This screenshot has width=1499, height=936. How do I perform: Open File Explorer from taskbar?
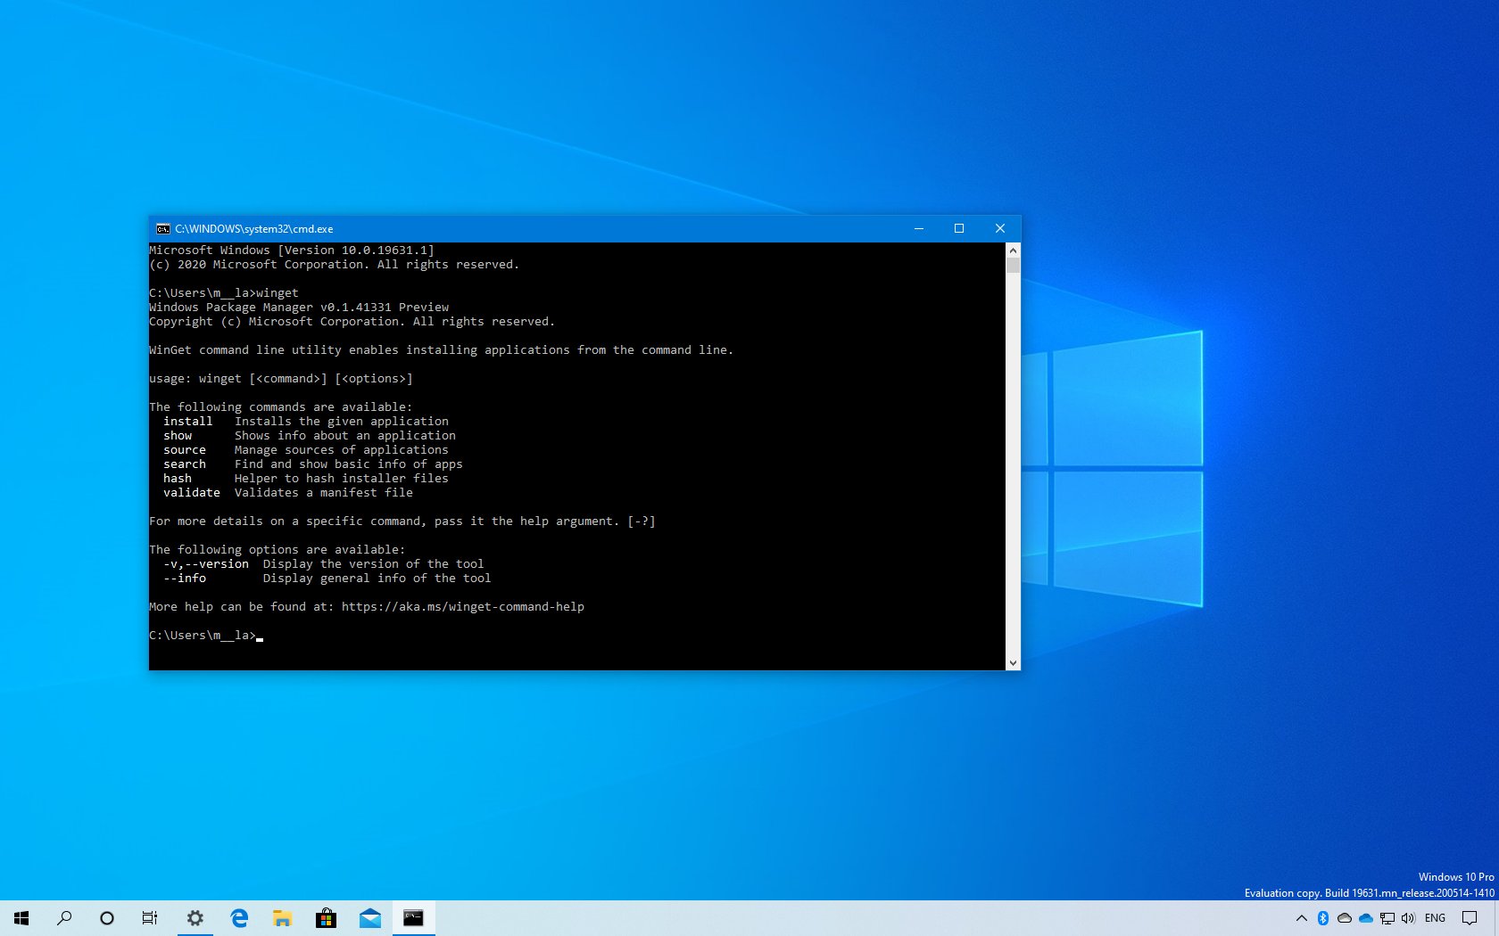click(282, 918)
